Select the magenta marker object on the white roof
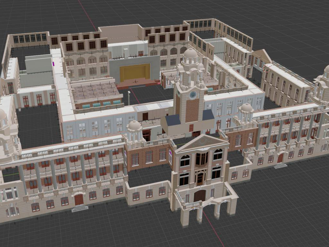 (x=53, y=64)
